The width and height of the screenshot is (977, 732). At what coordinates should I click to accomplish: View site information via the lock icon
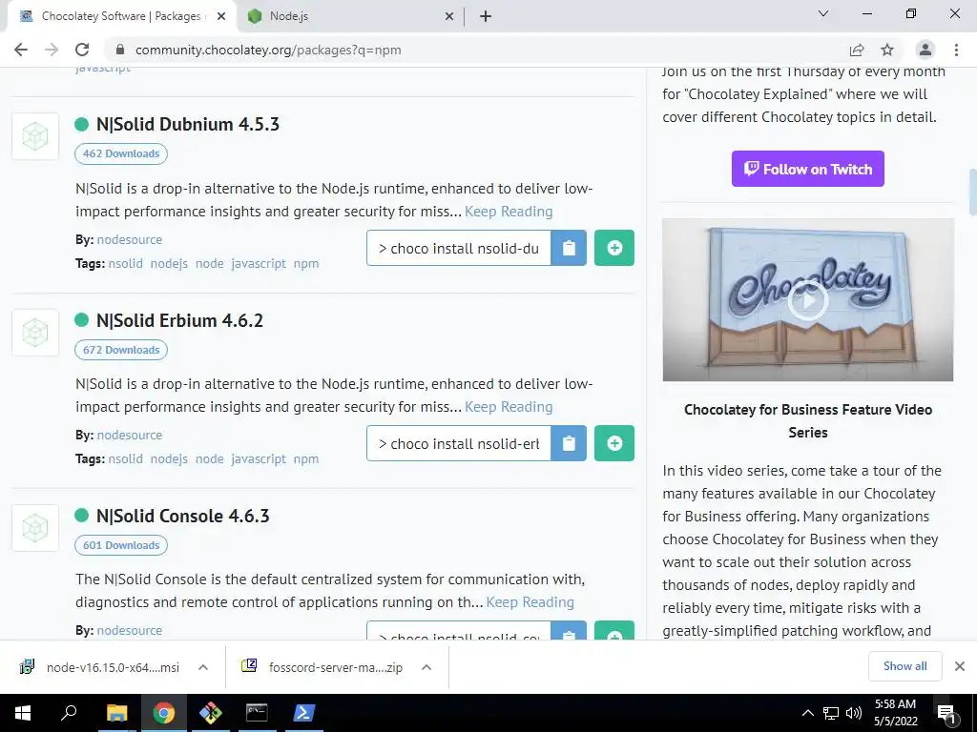[x=120, y=50]
